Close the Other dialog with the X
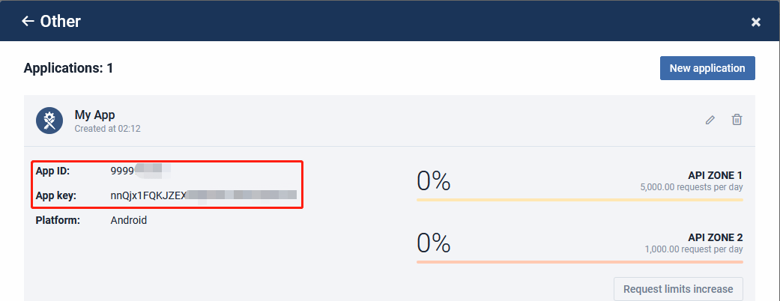Image resolution: width=780 pixels, height=301 pixels. pyautogui.click(x=755, y=22)
